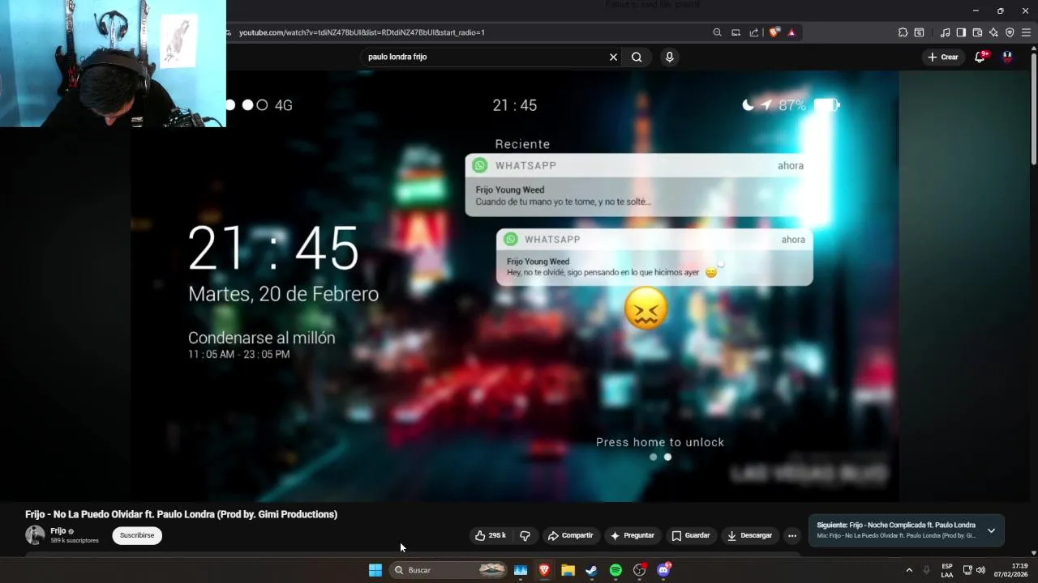Click the Suscribirse button
This screenshot has height=583, width=1038.
(x=137, y=535)
